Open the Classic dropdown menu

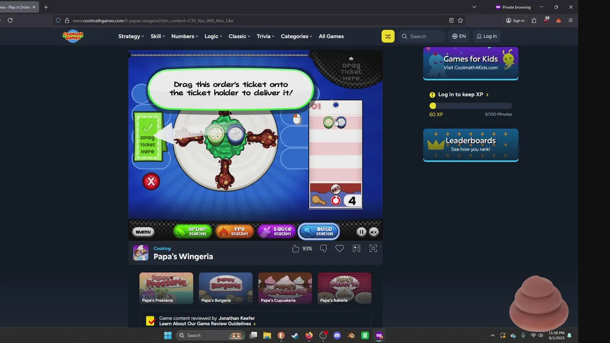pyautogui.click(x=240, y=36)
